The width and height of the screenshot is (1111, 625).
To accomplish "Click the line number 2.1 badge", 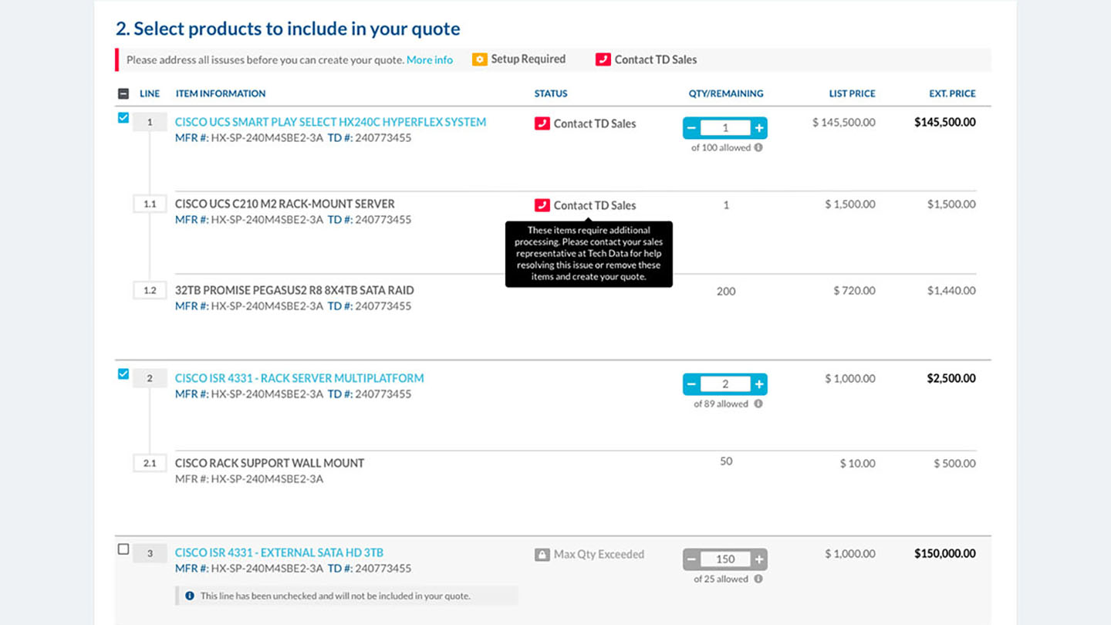I will coord(150,463).
